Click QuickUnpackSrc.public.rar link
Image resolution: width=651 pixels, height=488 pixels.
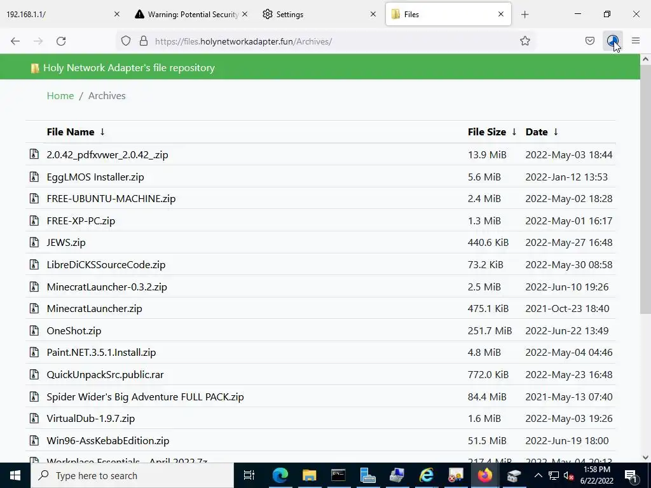click(105, 375)
